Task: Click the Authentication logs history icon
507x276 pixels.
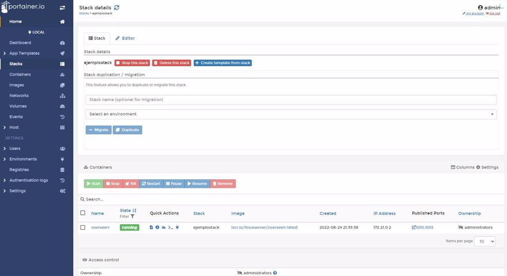Action: [x=62, y=180]
